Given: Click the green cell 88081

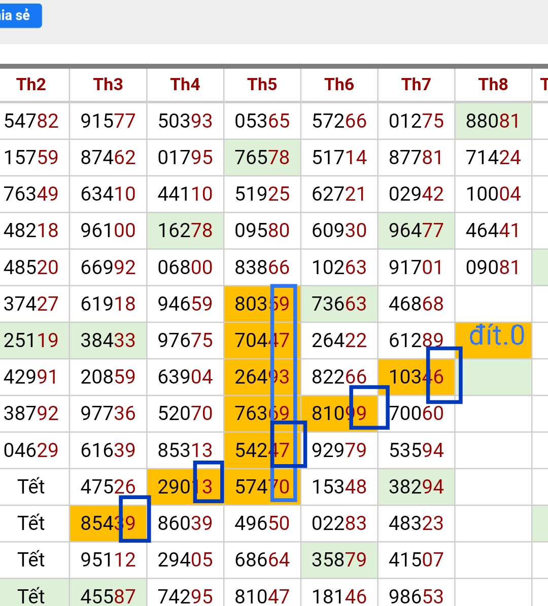Looking at the screenshot, I should point(493,121).
